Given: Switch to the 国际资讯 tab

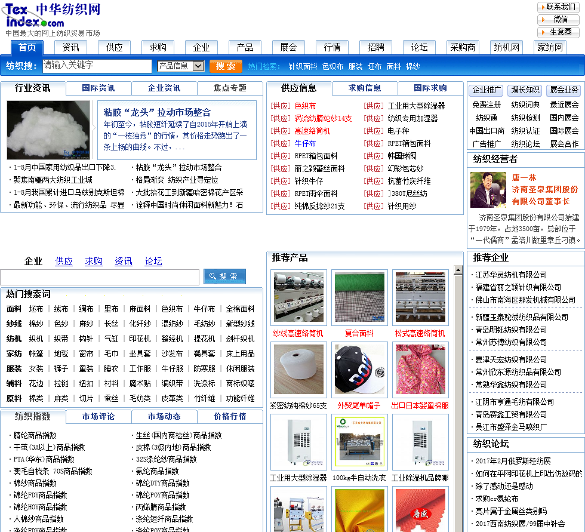Looking at the screenshot, I should [98, 88].
